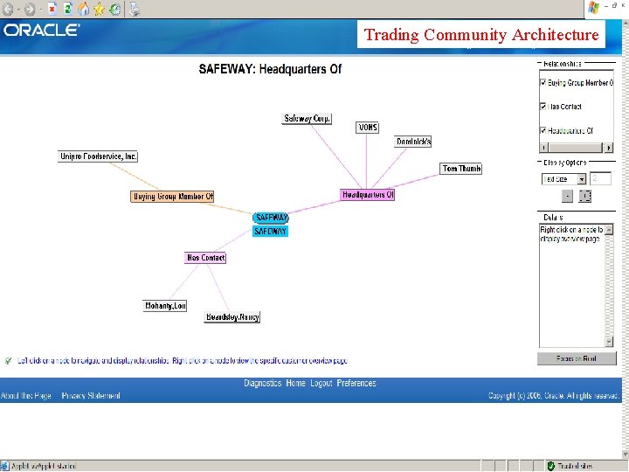Click the text size value field
Viewport: 629px width, 472px height.
(x=600, y=178)
